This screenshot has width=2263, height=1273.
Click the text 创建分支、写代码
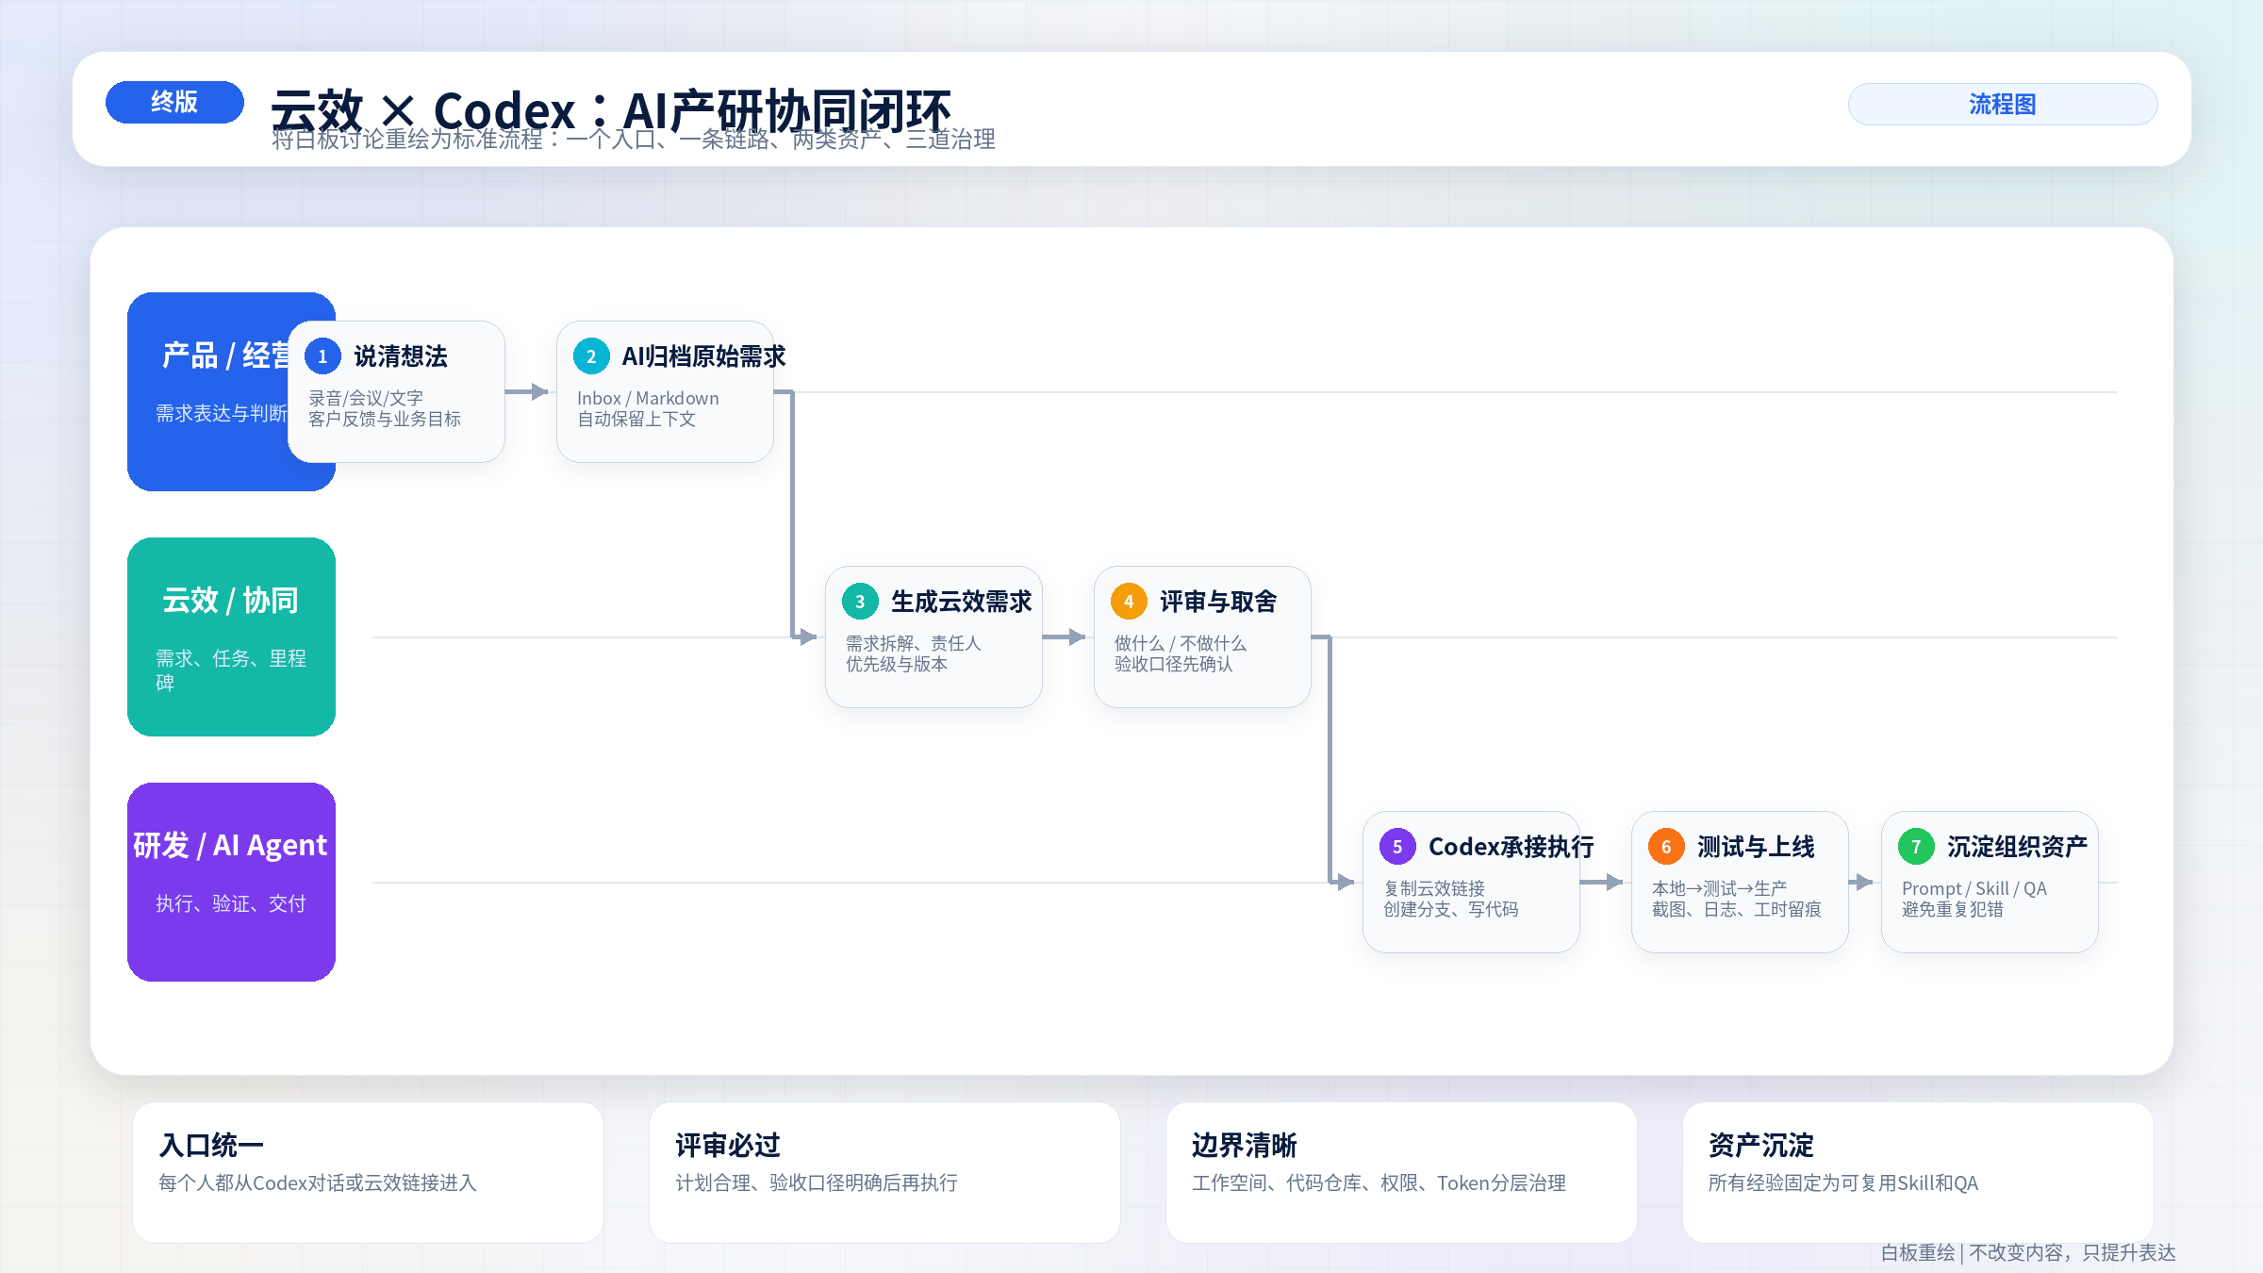[x=1451, y=909]
